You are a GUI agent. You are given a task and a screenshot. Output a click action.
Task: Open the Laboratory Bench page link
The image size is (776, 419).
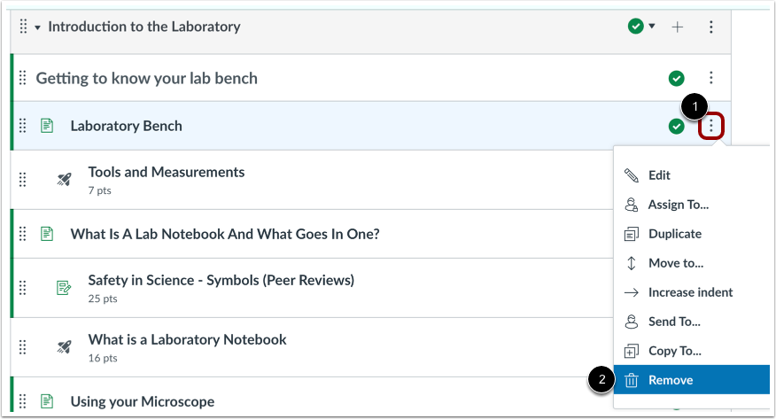(x=126, y=126)
